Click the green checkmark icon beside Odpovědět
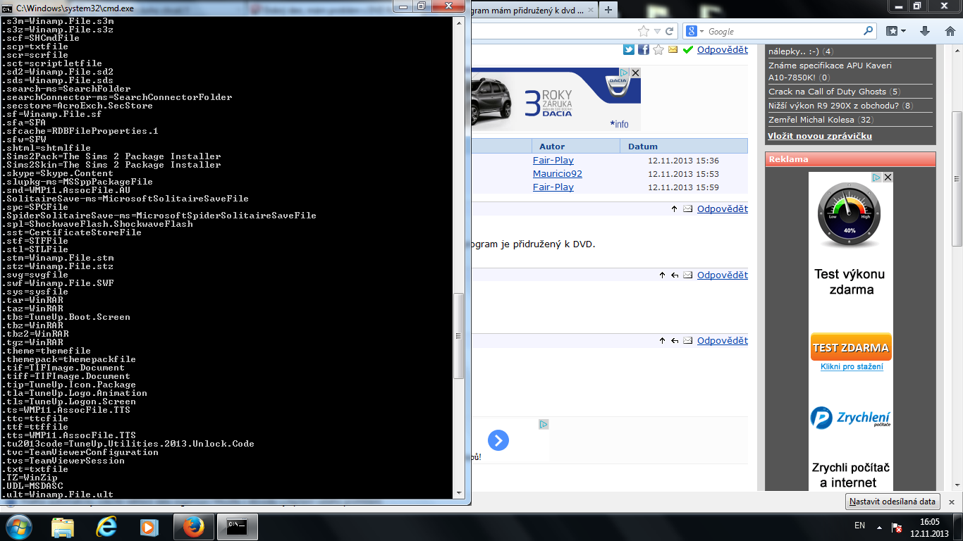The width and height of the screenshot is (963, 541). [688, 49]
